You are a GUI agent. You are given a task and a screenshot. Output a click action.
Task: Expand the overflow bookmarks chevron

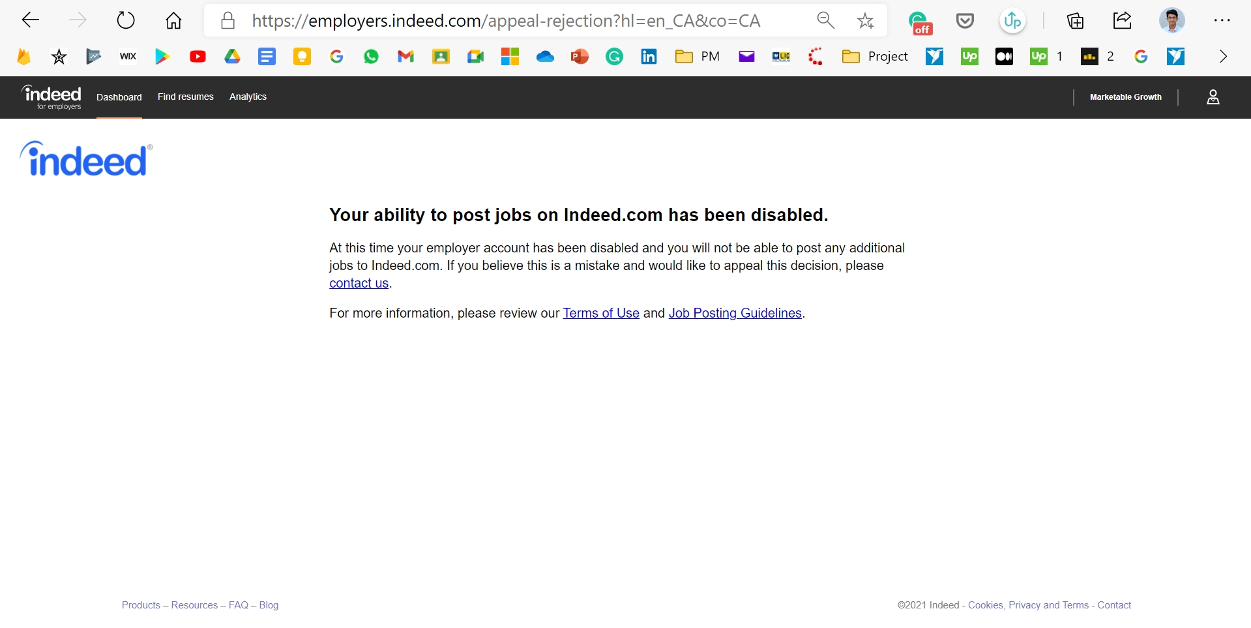click(x=1223, y=56)
